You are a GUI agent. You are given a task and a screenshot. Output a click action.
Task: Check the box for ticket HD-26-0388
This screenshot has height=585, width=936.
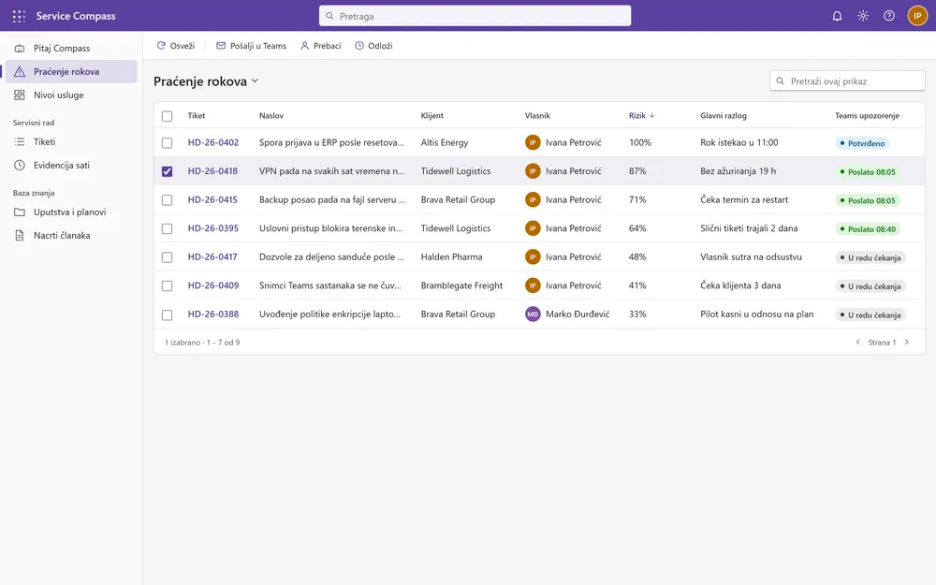[168, 314]
